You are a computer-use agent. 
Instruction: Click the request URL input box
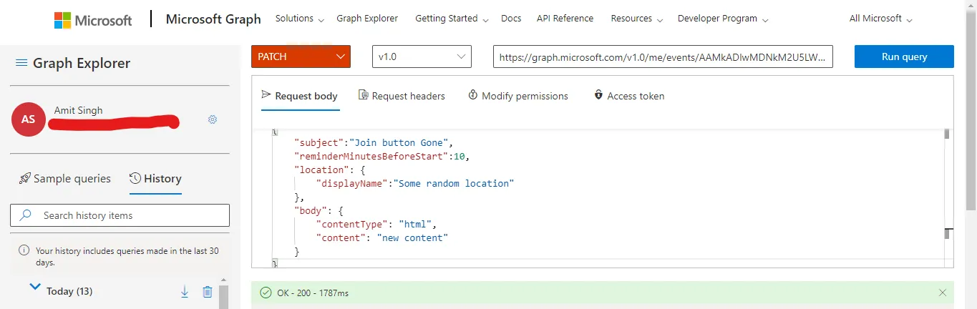pos(663,57)
